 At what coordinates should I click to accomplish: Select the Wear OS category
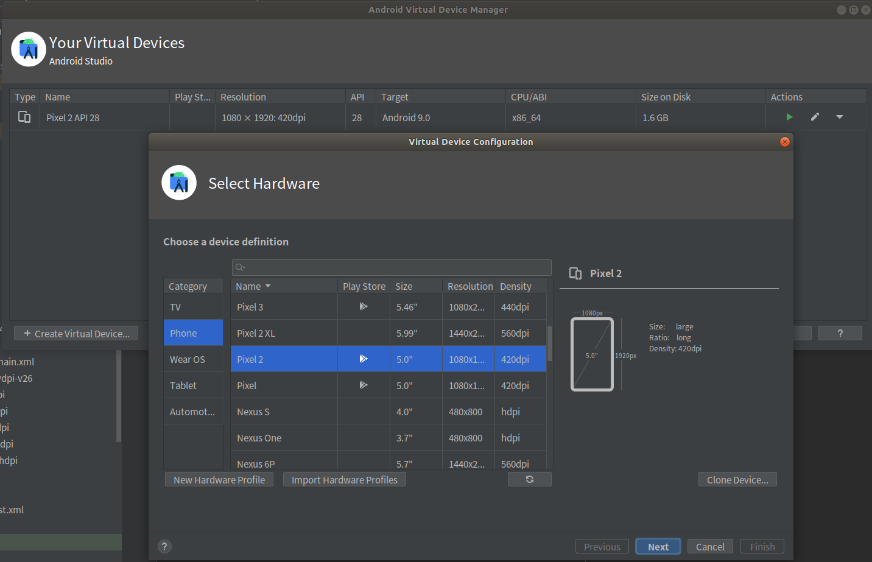(x=194, y=359)
